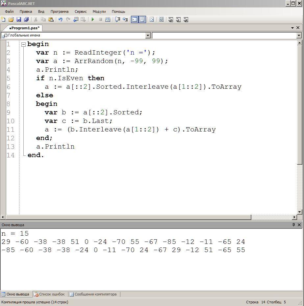This screenshot has height=306, width=304.
Task: Maximize the PascalABC.NET window
Action: click(293, 3)
